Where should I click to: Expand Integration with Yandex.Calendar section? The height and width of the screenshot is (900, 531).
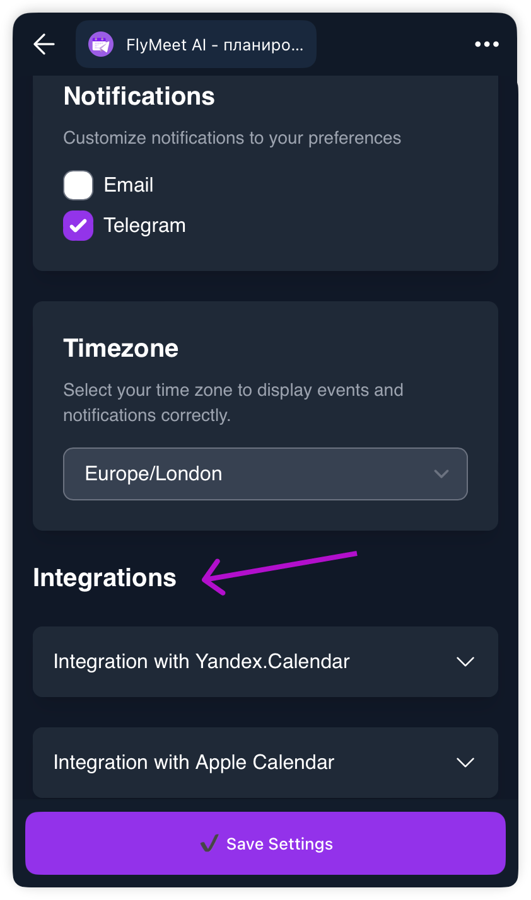(202, 662)
